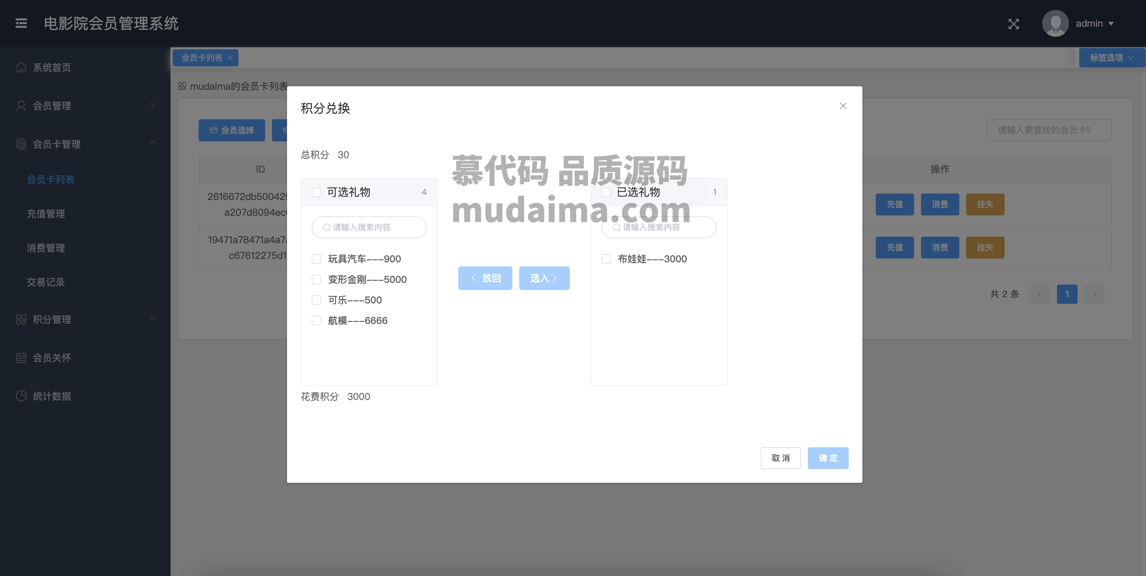Screen dimensions: 1146x576
Task: Click the 总积分 value 30
Action: pos(343,155)
